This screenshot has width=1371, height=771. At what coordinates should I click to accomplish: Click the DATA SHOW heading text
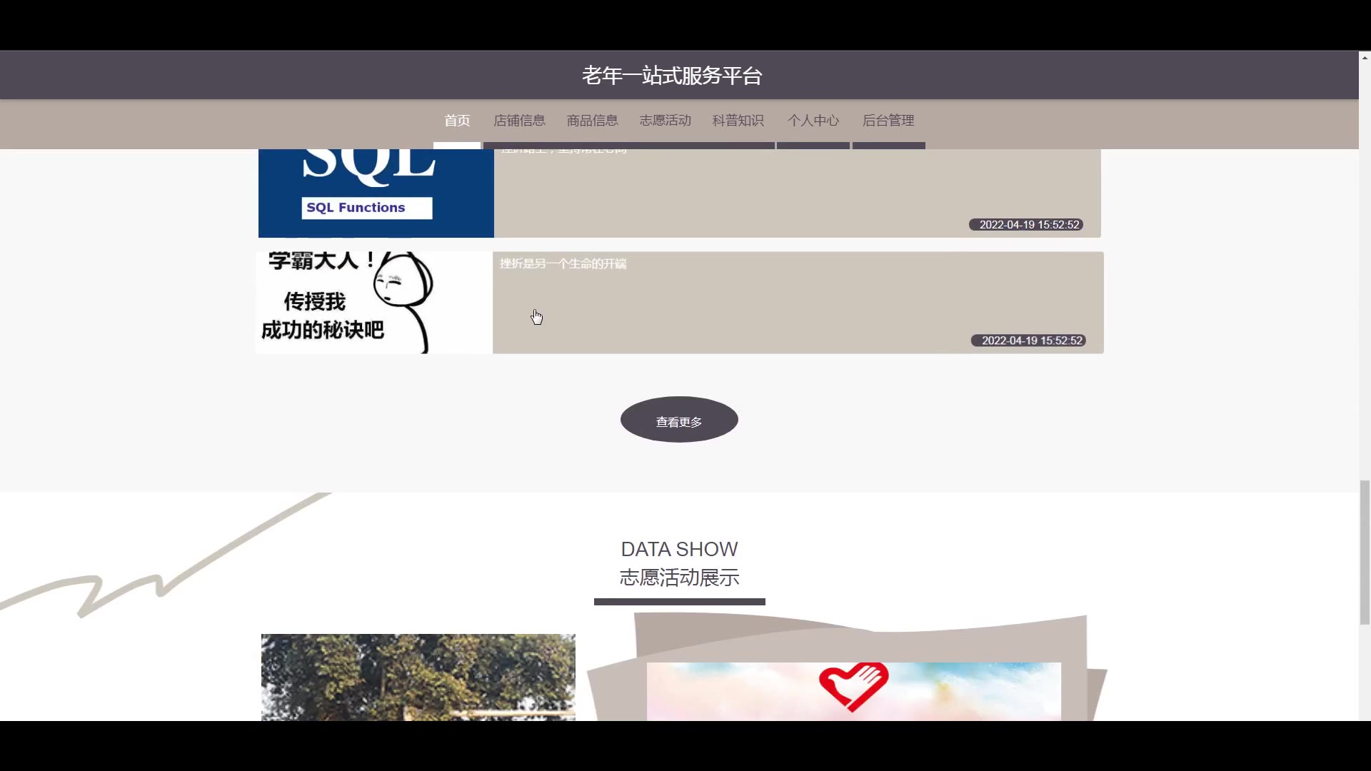679,549
